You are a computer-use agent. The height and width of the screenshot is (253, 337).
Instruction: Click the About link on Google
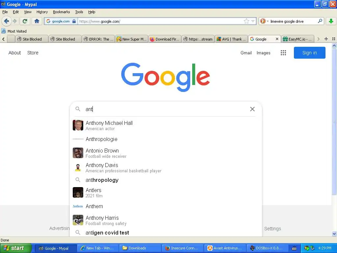tap(14, 53)
